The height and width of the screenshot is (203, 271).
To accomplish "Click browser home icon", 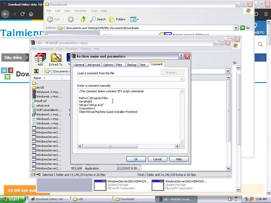I will tap(31, 14).
